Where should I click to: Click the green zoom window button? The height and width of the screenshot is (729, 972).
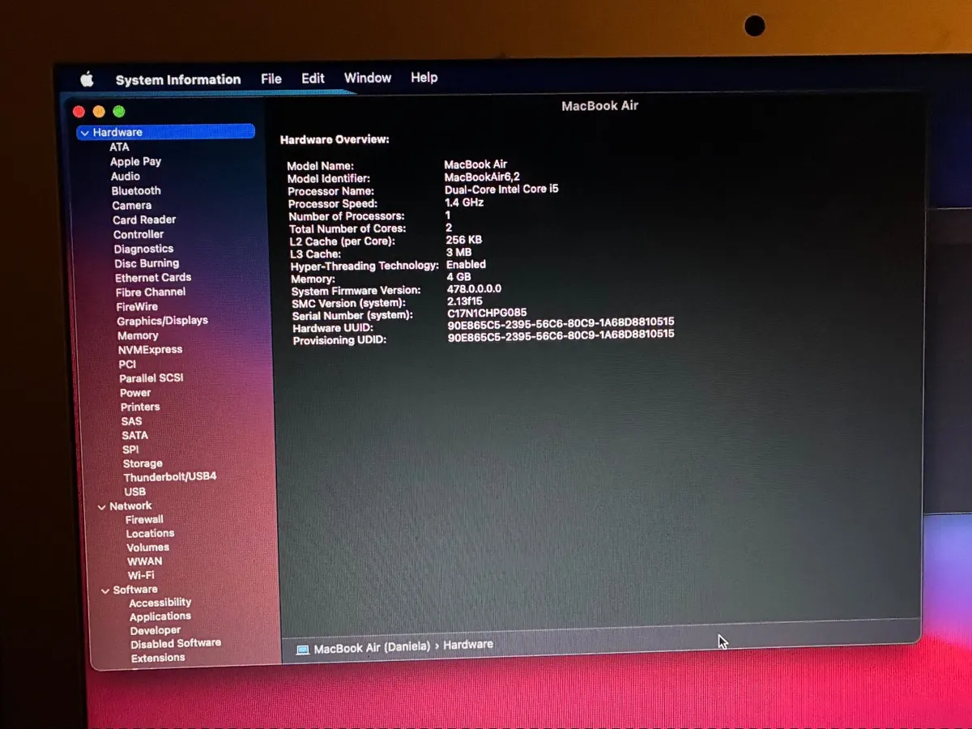119,112
